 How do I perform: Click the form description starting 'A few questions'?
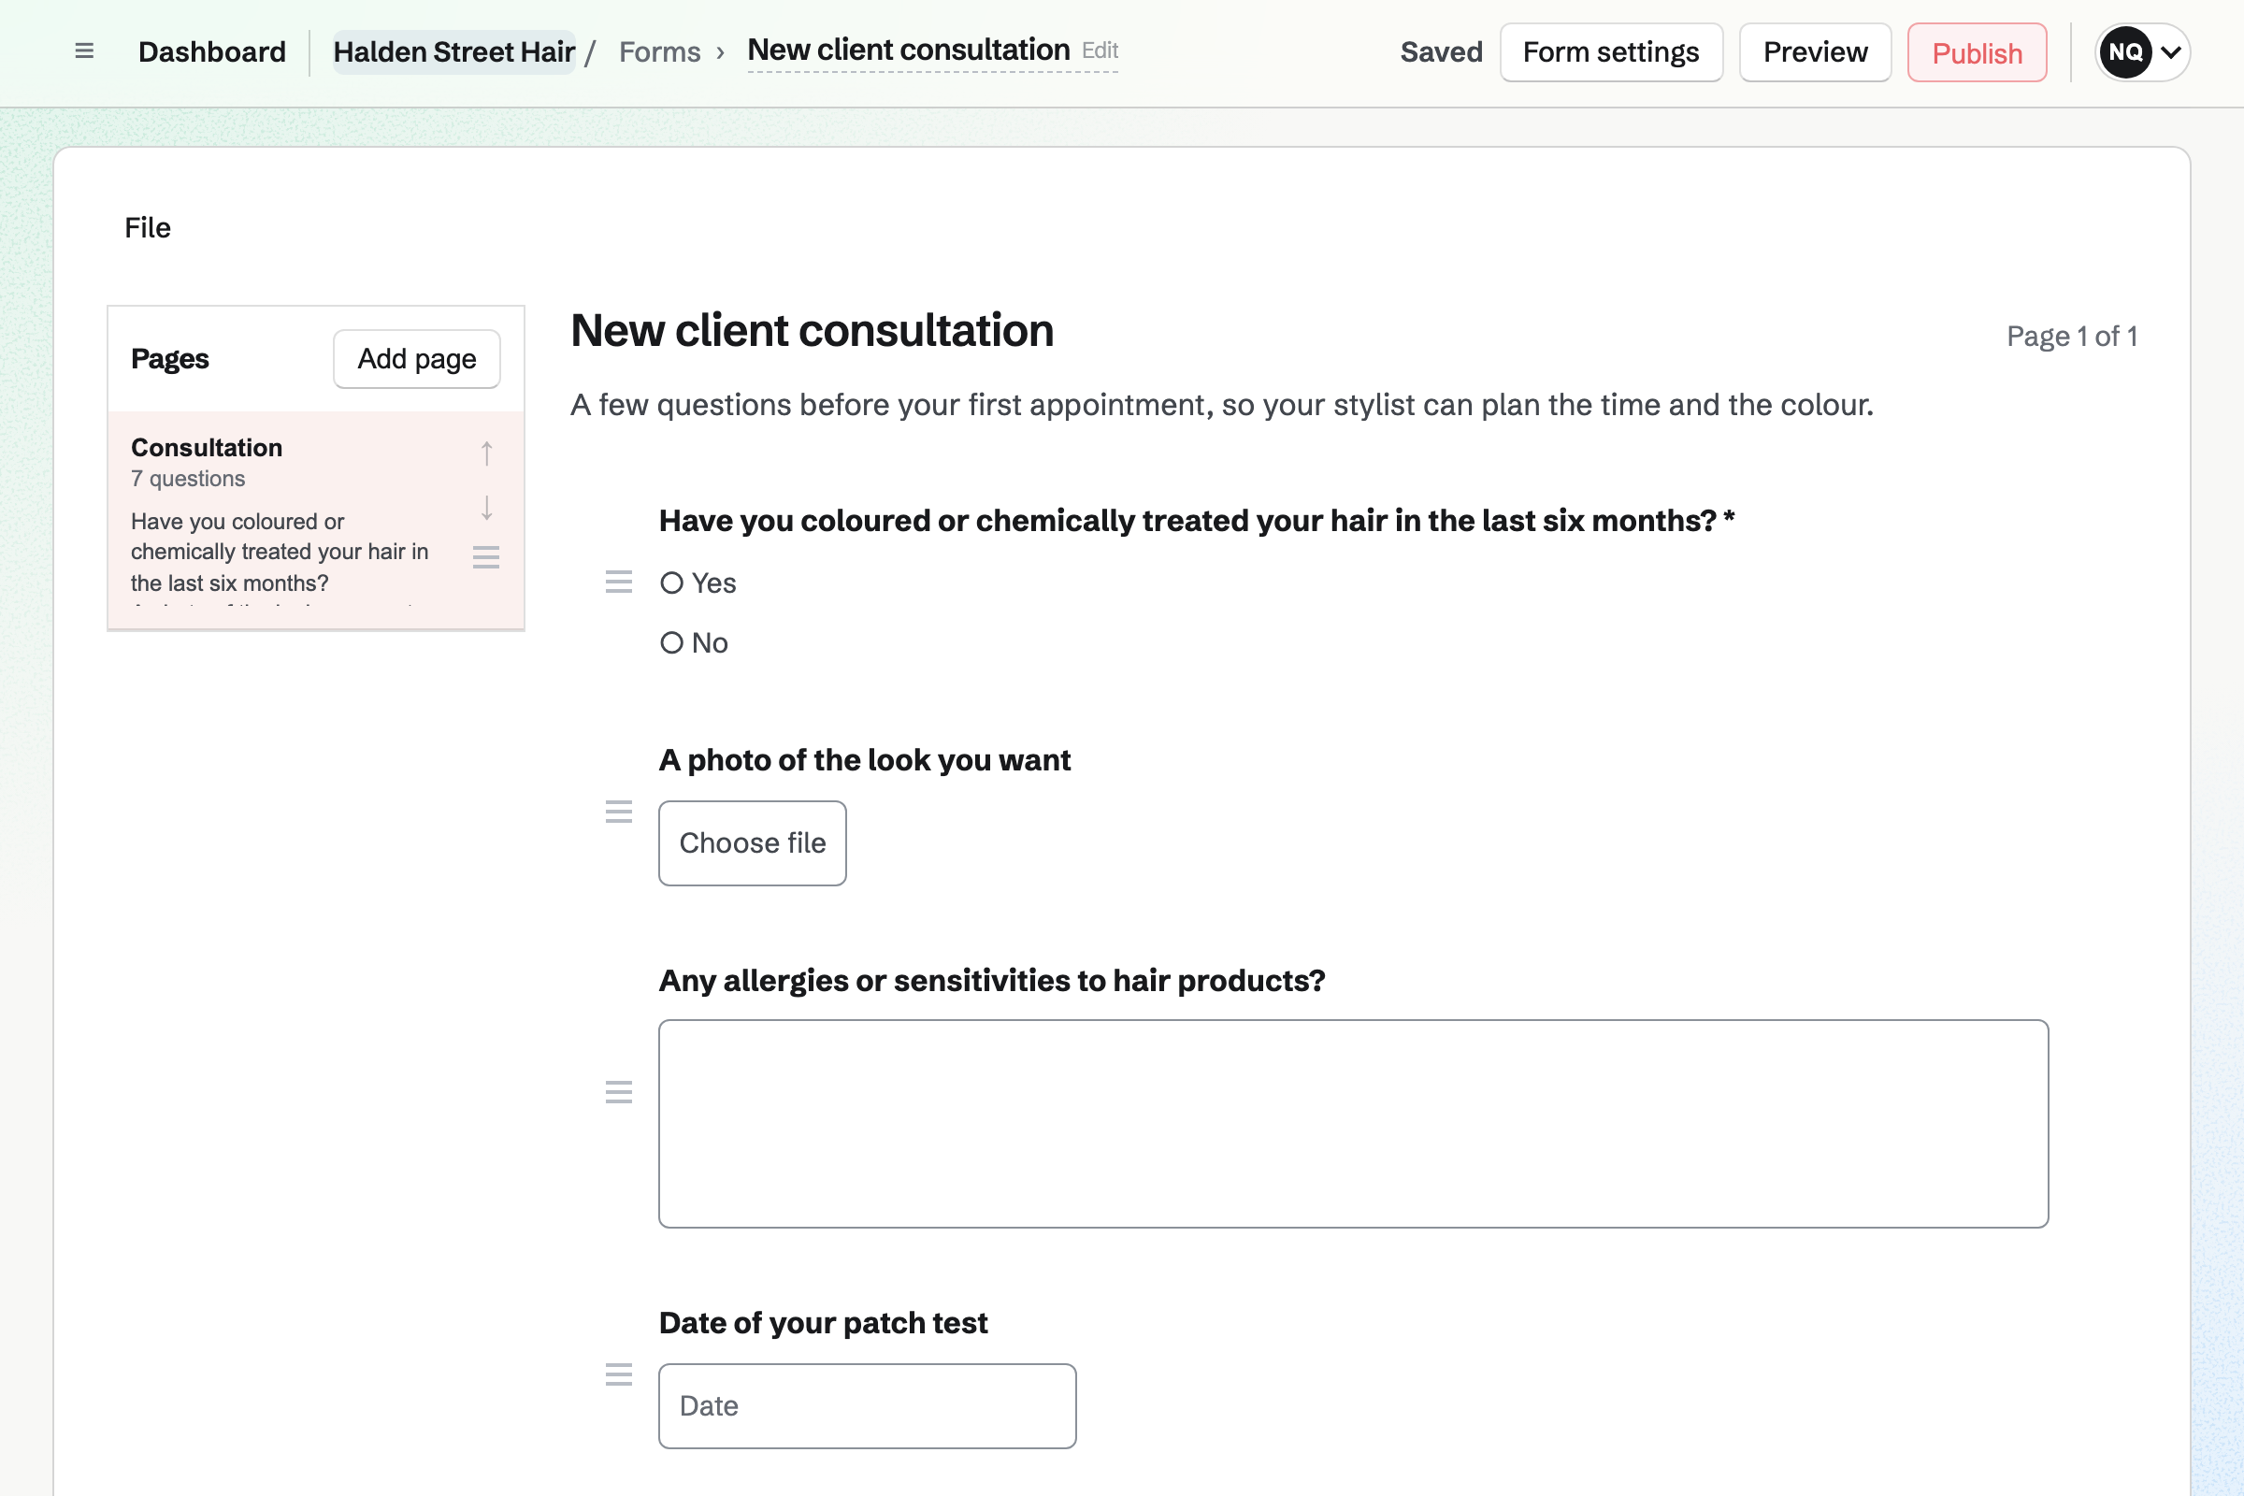1222,406
